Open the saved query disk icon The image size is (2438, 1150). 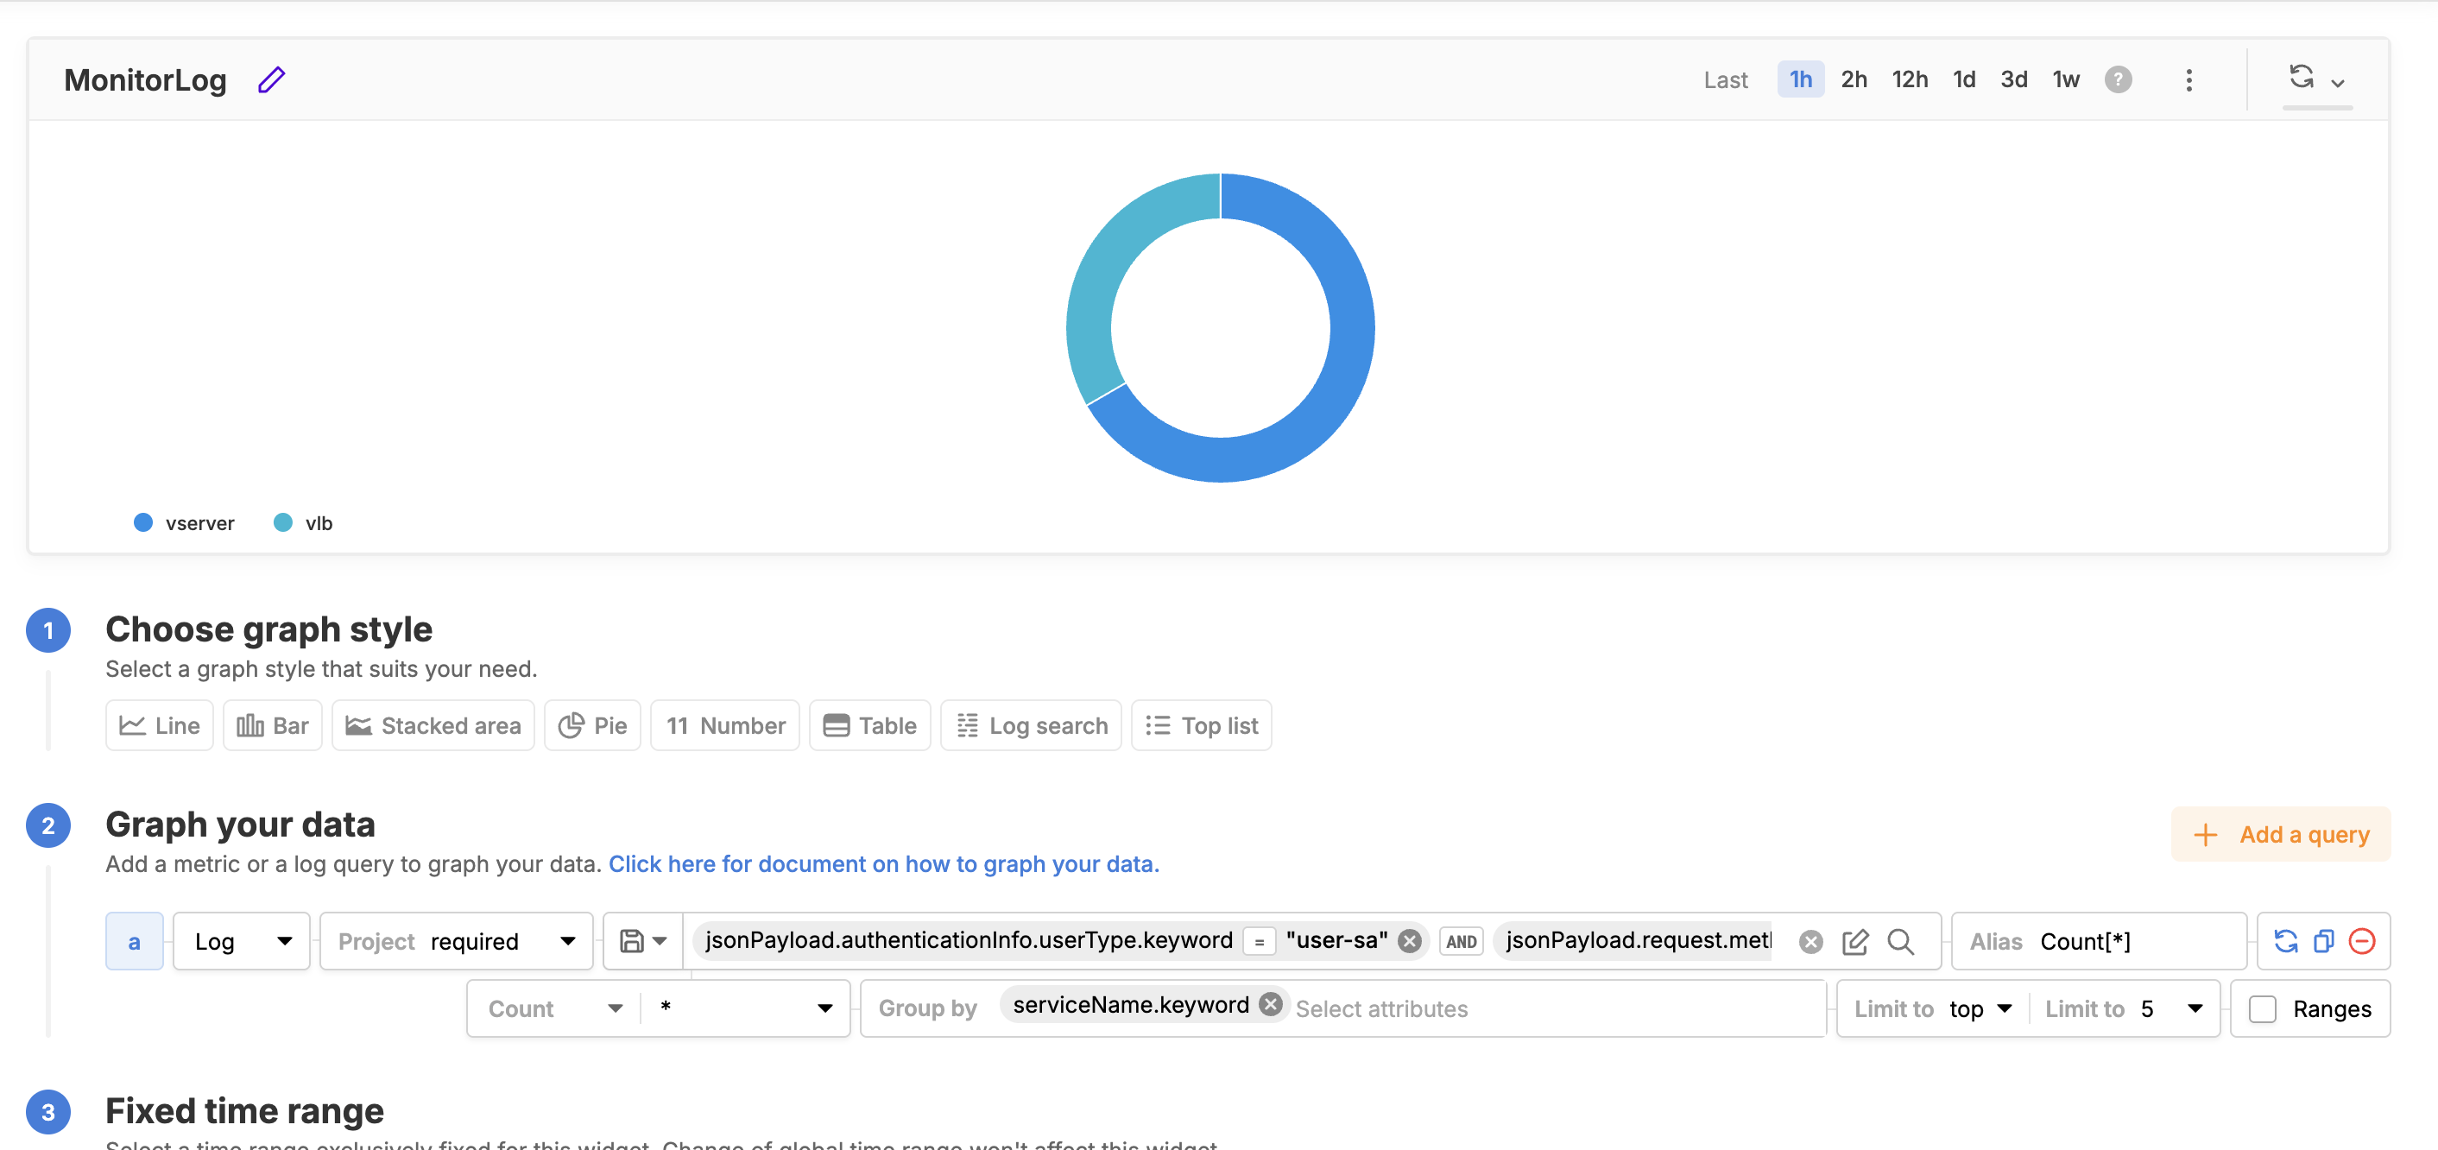632,941
